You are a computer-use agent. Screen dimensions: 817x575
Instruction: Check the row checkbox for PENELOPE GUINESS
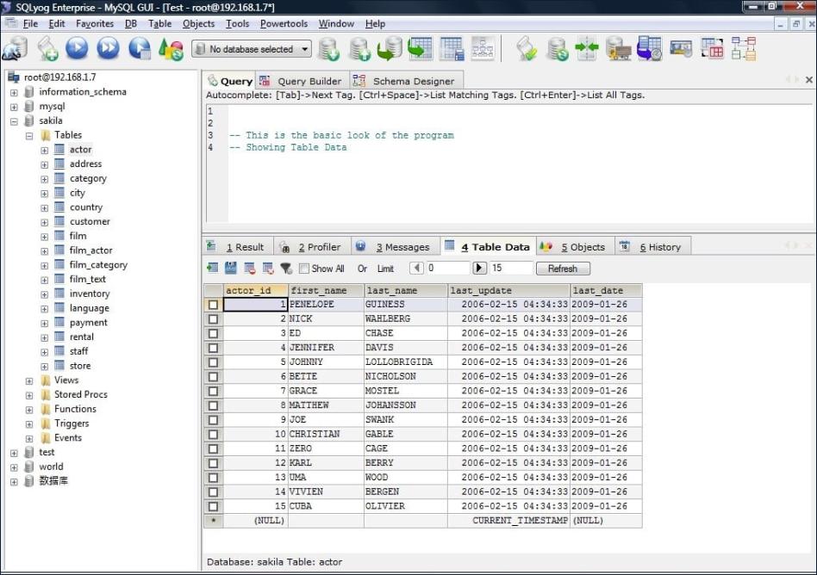212,304
